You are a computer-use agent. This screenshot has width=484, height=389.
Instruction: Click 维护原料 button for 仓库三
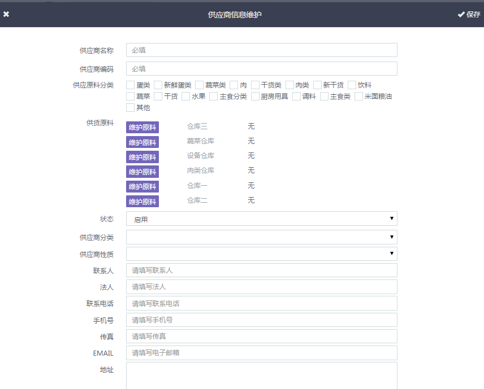(x=142, y=127)
